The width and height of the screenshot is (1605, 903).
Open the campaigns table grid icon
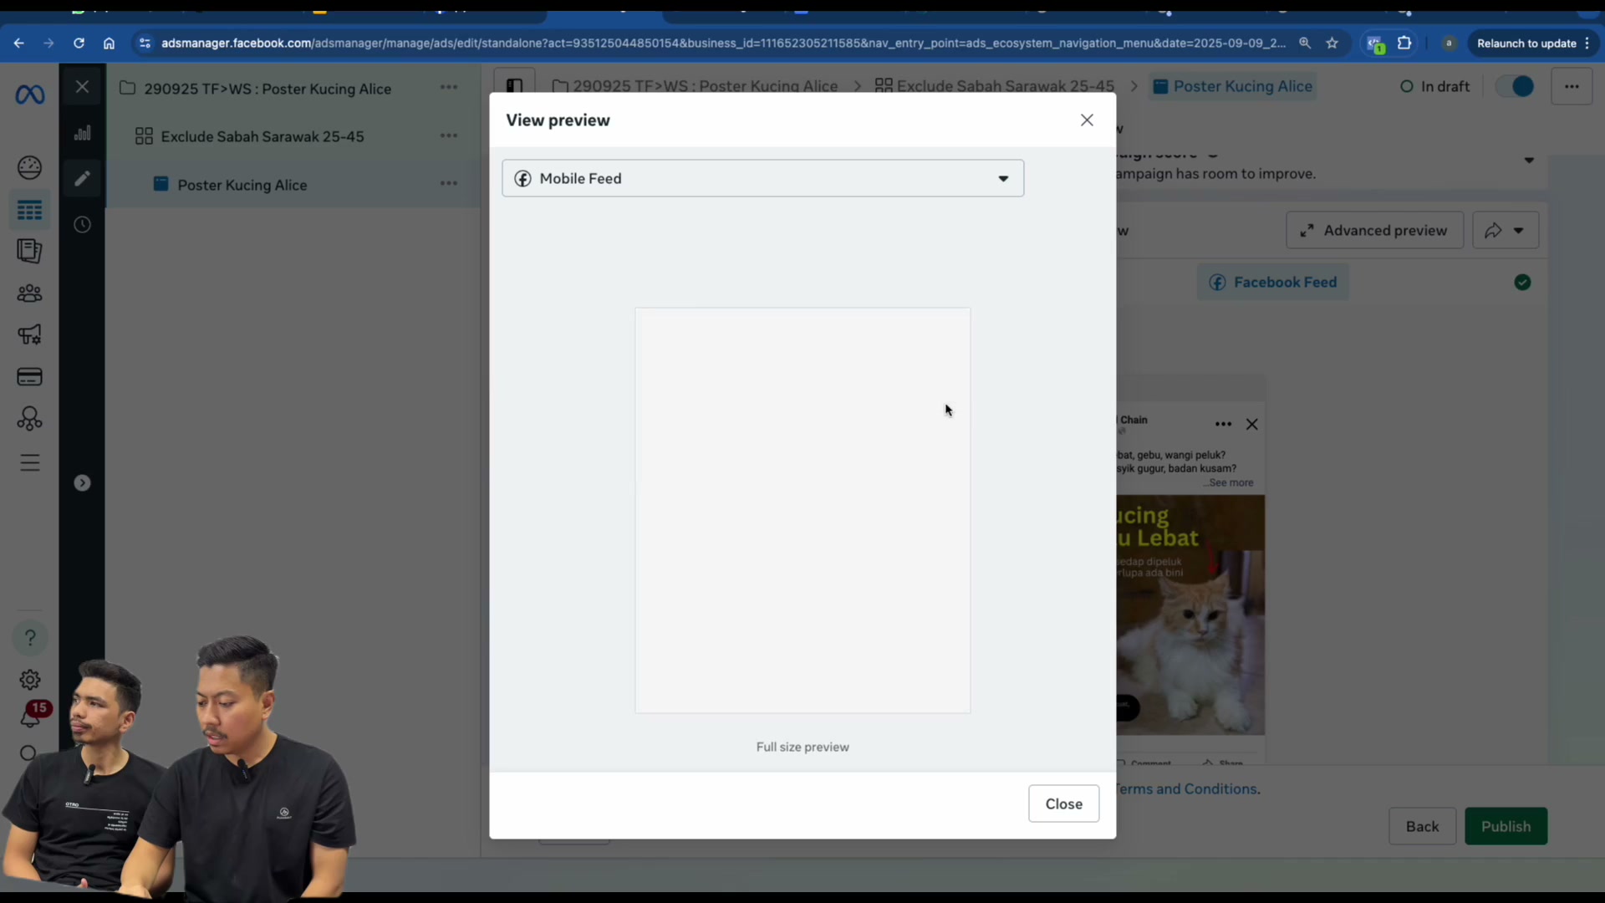[x=29, y=210]
